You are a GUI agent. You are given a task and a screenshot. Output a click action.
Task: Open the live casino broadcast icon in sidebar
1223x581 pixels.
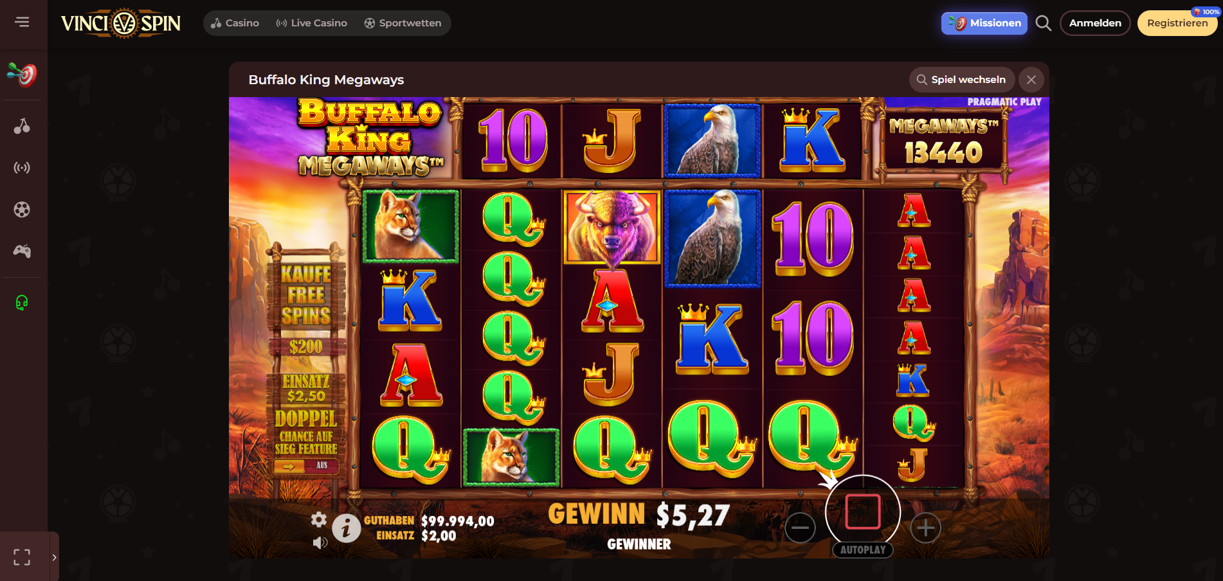pos(22,168)
